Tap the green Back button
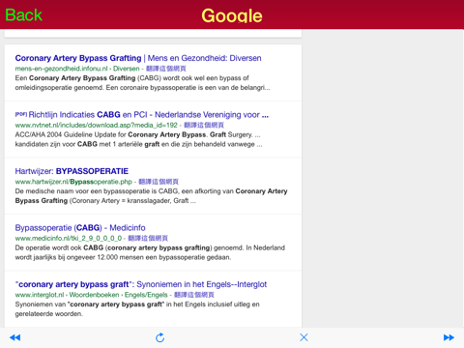464x348 pixels. [24, 14]
